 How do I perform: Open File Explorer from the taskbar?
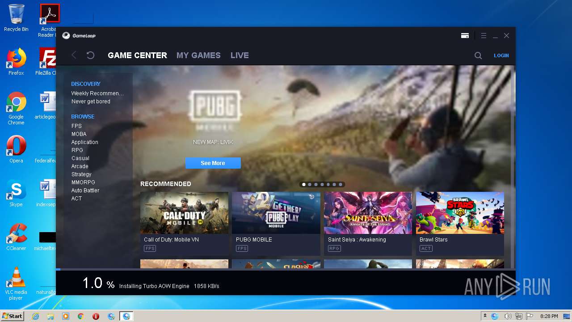pos(50,316)
